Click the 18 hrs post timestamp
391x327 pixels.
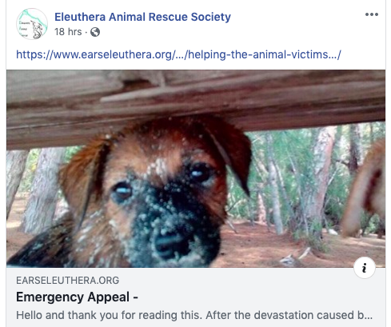[x=68, y=32]
